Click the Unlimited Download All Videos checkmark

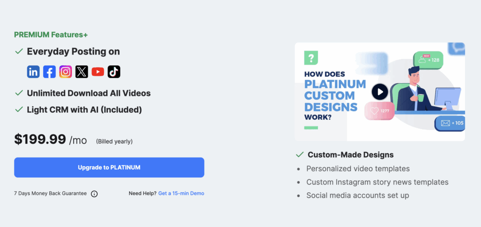(x=19, y=93)
